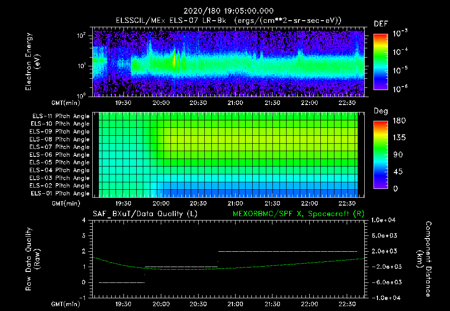Image resolution: width=450 pixels, height=311 pixels.
Task: Click the data quality line at level 2
Action: pyautogui.click(x=288, y=251)
